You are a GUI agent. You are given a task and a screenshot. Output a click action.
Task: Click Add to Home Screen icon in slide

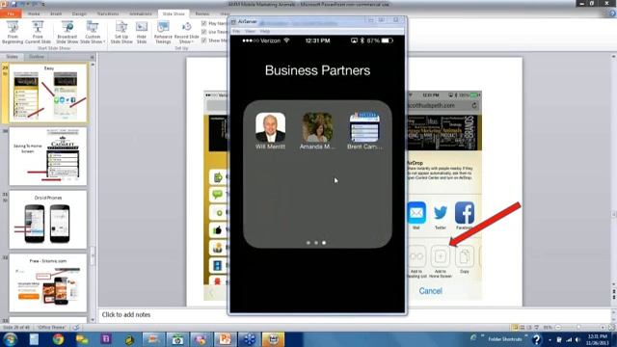pos(441,256)
